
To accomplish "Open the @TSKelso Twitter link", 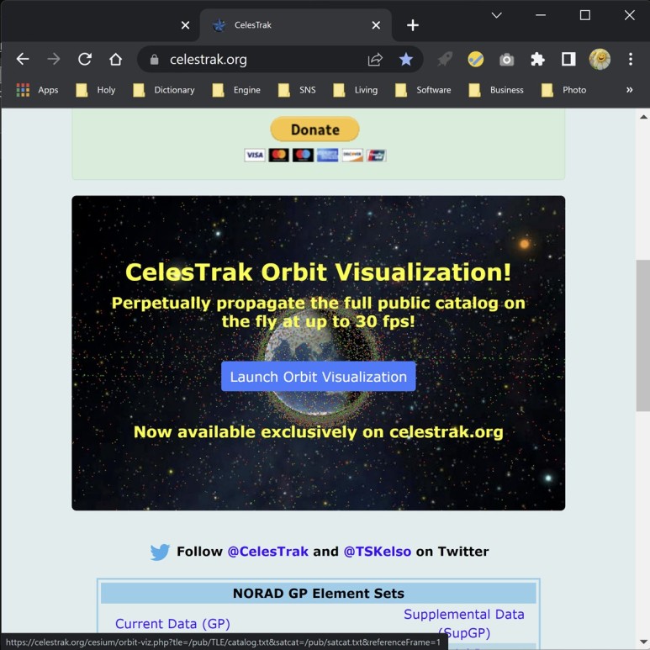I will point(378,552).
